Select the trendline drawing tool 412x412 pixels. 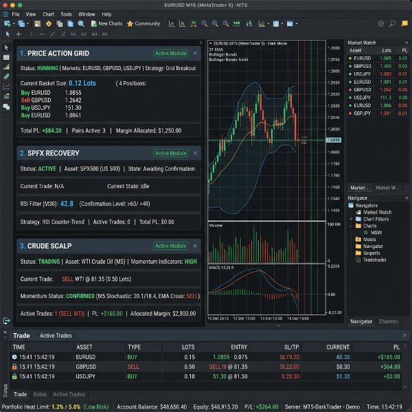[53, 34]
